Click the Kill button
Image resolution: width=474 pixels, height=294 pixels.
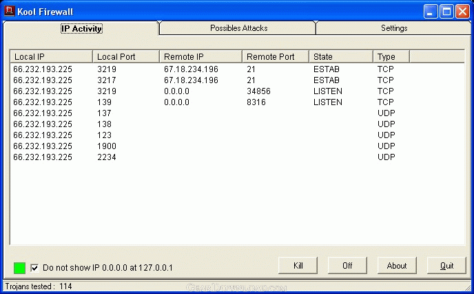coord(298,266)
